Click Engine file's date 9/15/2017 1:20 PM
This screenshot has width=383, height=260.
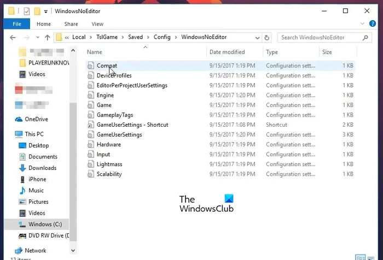[232, 95]
